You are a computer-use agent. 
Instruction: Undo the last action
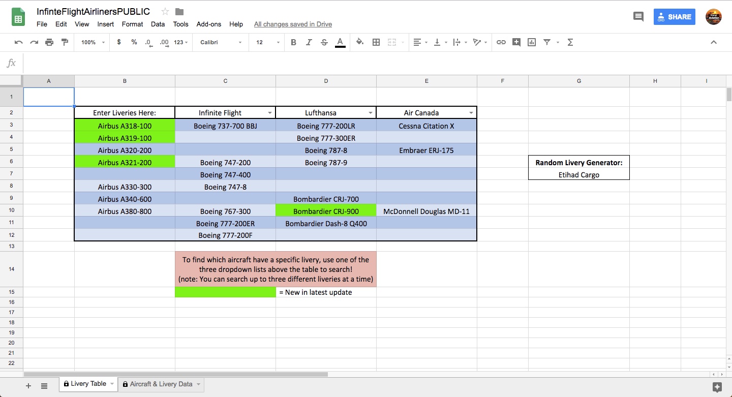[19, 42]
